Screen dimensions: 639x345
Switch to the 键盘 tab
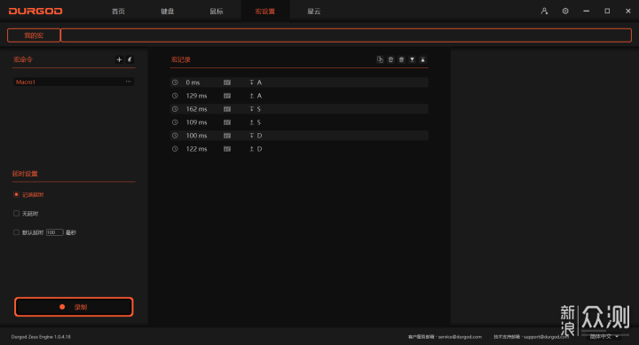(167, 11)
